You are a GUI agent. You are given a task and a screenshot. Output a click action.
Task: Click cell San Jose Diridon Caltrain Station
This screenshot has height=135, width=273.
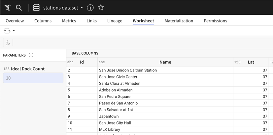click(x=165, y=70)
